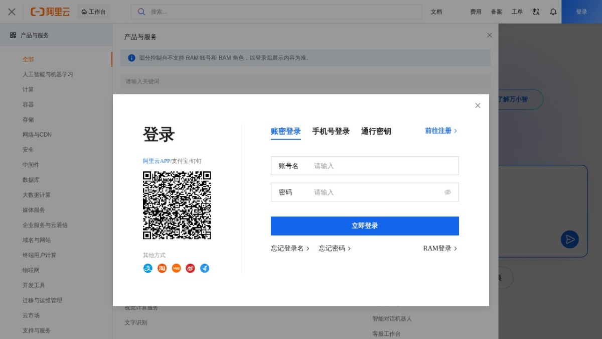Select 计算 category
The height and width of the screenshot is (339, 602).
[28, 89]
